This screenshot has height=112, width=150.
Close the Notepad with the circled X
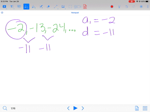tap(2, 13)
